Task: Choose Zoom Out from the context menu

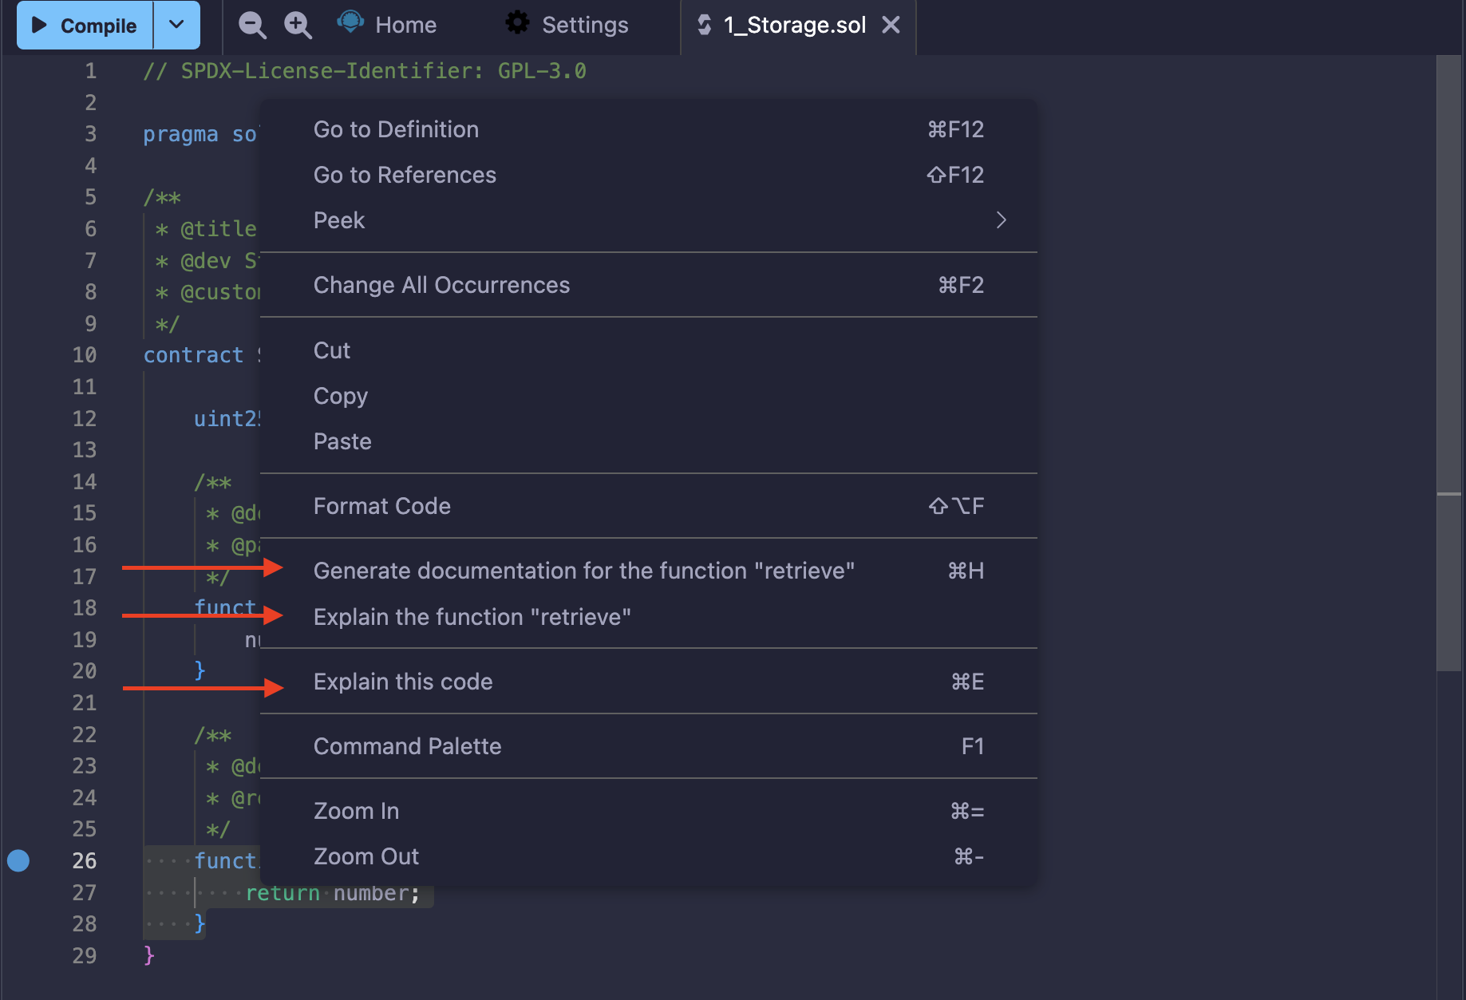Action: (649, 856)
